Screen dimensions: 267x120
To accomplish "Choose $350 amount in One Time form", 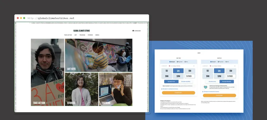I will pyautogui.click(x=178, y=76).
